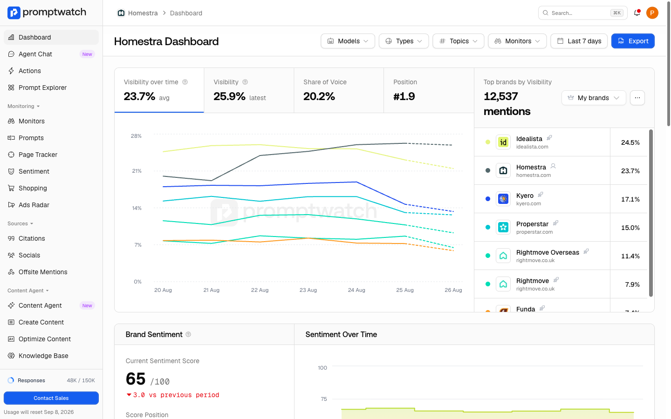Open the Promptwatch logo home link
This screenshot has width=671, height=419.
[47, 13]
